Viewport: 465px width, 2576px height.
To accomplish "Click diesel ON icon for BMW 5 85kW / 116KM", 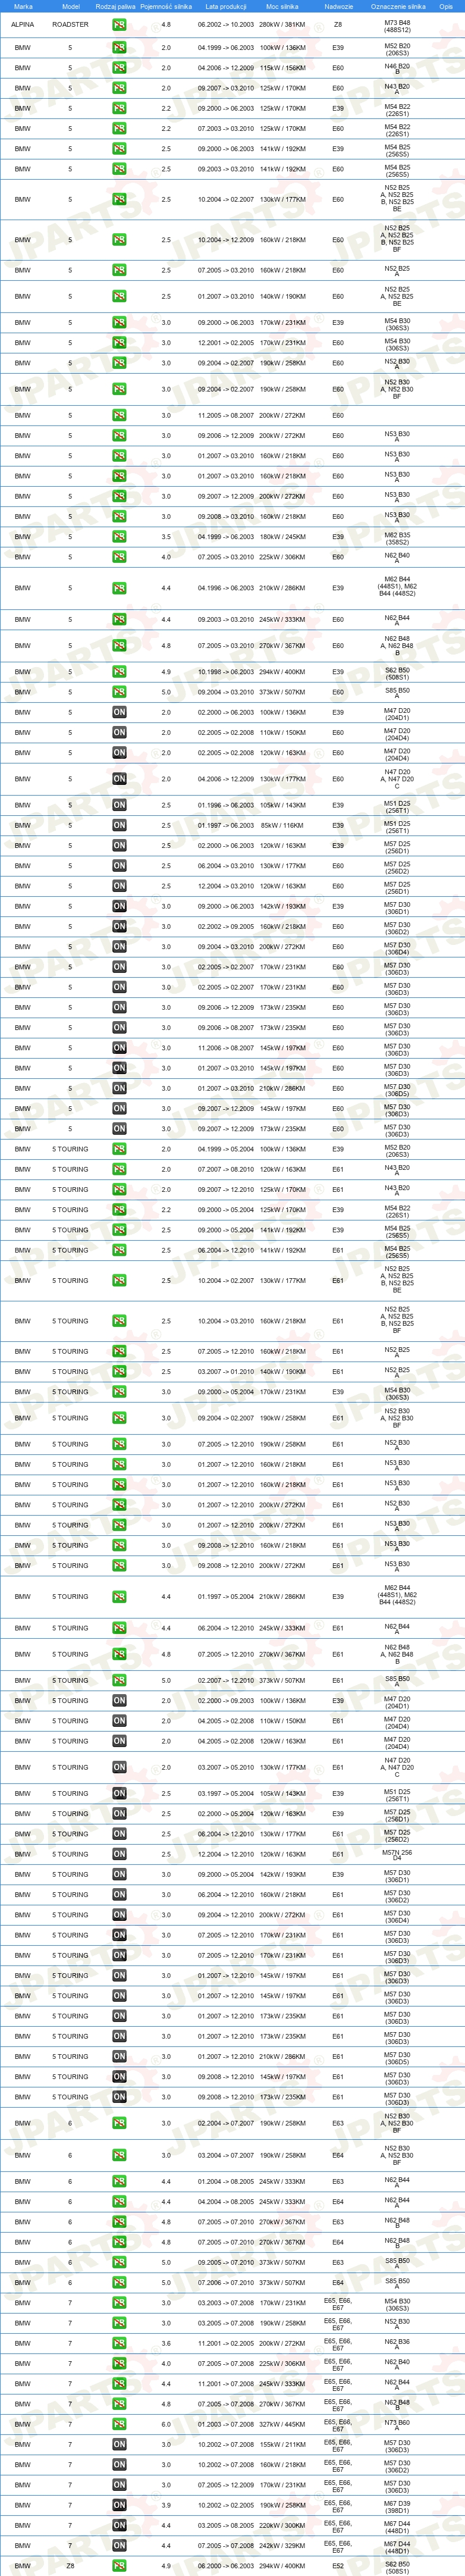I will coord(119,826).
